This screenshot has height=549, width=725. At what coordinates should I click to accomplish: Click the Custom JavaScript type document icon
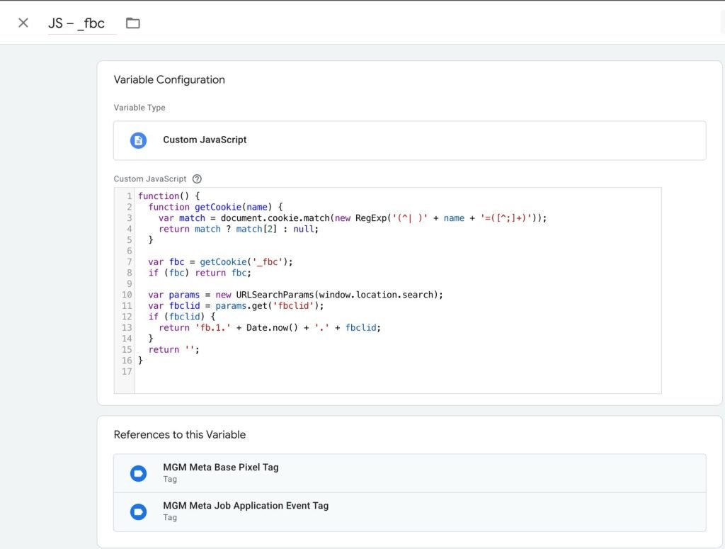[138, 140]
